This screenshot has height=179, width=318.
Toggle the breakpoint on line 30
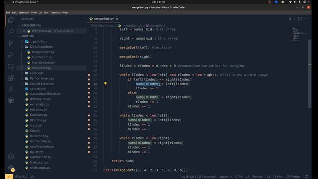pyautogui.click(x=89, y=138)
